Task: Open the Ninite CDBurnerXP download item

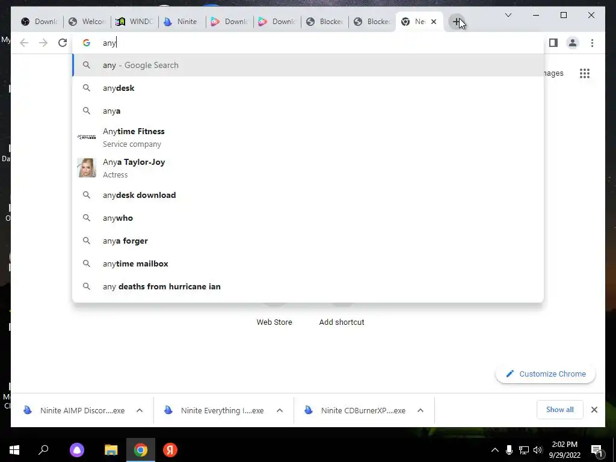Action: pos(356,410)
